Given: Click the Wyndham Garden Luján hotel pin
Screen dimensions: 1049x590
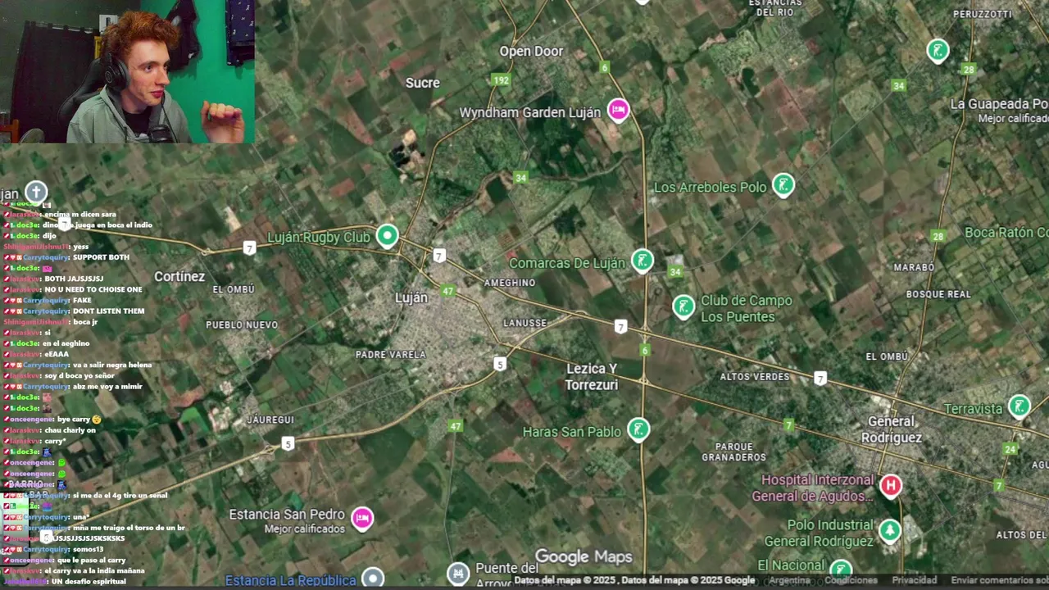Looking at the screenshot, I should tap(618, 109).
